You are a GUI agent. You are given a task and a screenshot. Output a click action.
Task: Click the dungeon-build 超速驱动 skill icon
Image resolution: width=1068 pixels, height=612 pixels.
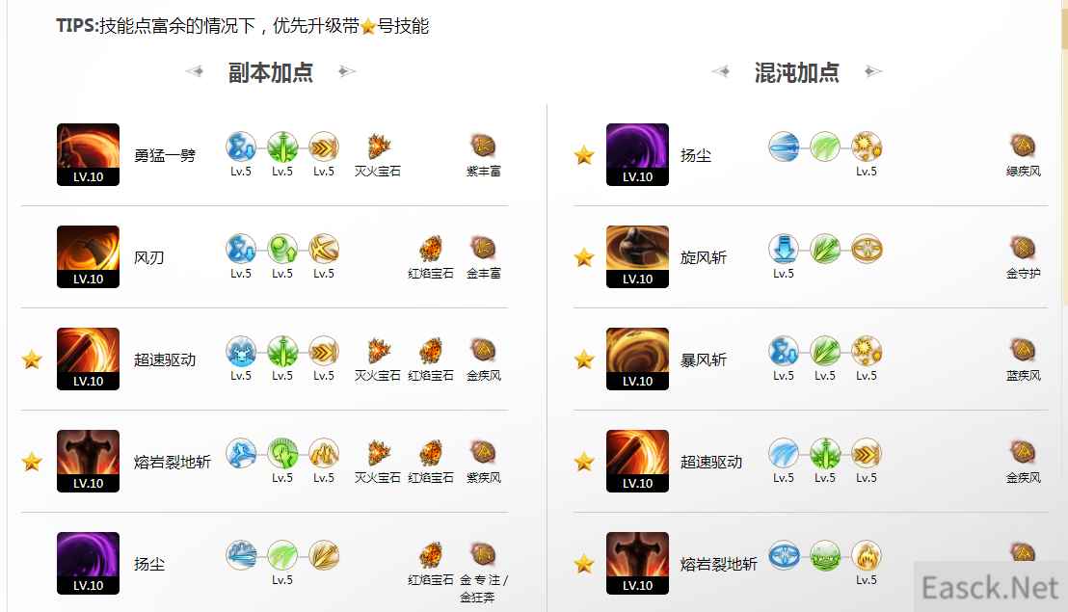coord(88,359)
